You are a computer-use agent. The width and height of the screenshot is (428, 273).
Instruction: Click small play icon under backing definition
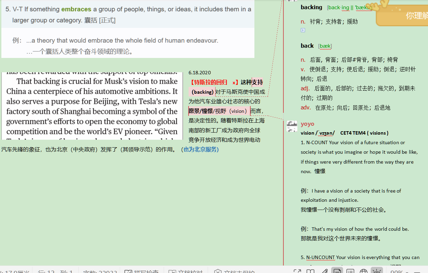click(303, 30)
